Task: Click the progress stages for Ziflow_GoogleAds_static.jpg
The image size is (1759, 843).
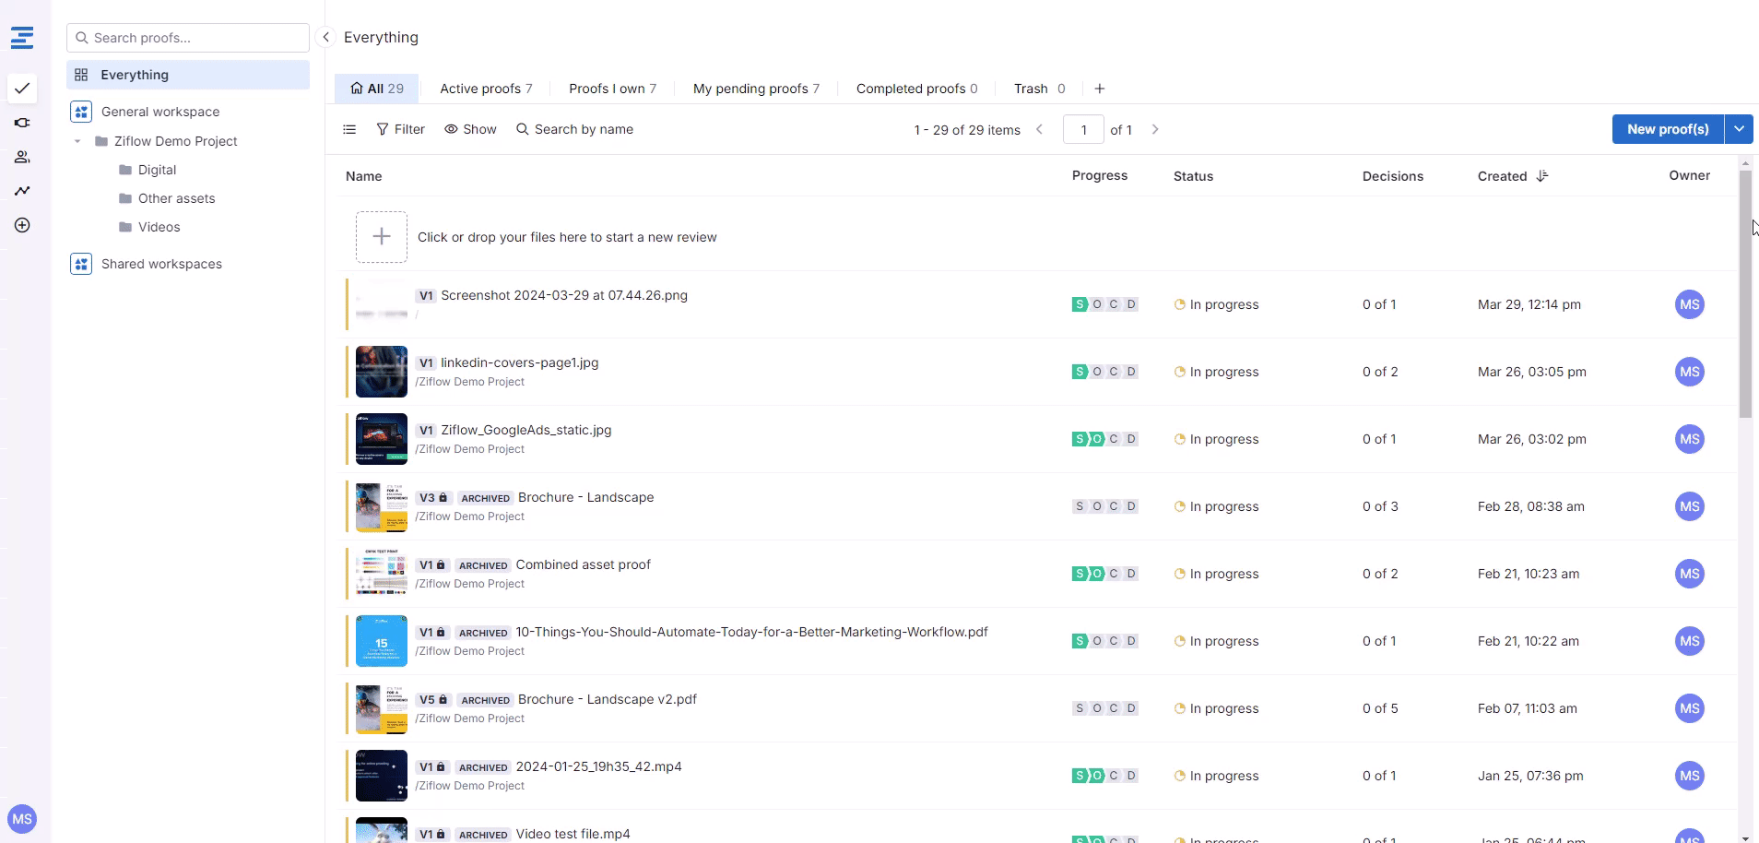Action: point(1104,439)
